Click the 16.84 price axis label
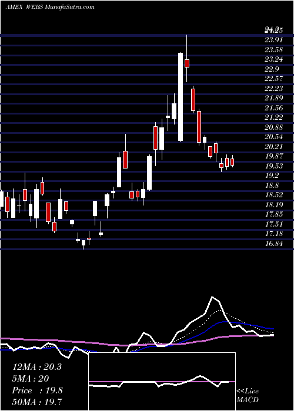The image size is (294, 411). [273, 244]
